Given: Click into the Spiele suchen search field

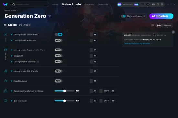Looking at the screenshot, I should (30, 5).
